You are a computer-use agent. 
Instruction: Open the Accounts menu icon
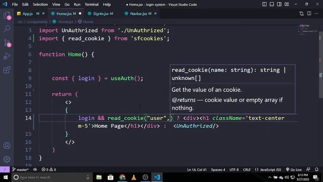(7, 146)
